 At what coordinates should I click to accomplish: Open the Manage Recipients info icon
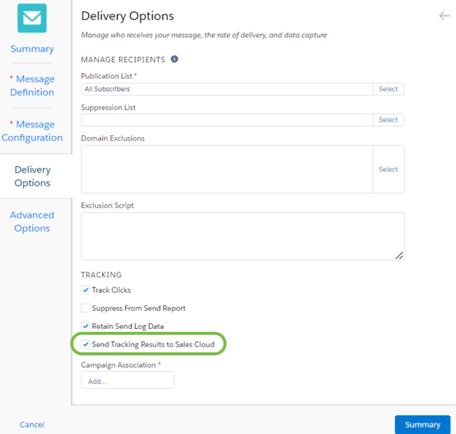point(174,59)
